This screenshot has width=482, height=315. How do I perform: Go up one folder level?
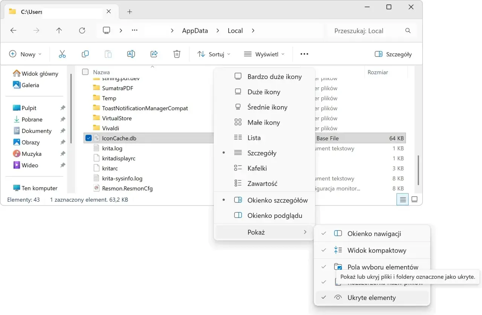59,30
